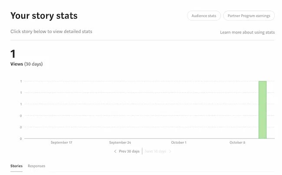The height and width of the screenshot is (175, 282).
Task: Go to the Prev 30 days text link
Action: 129,152
